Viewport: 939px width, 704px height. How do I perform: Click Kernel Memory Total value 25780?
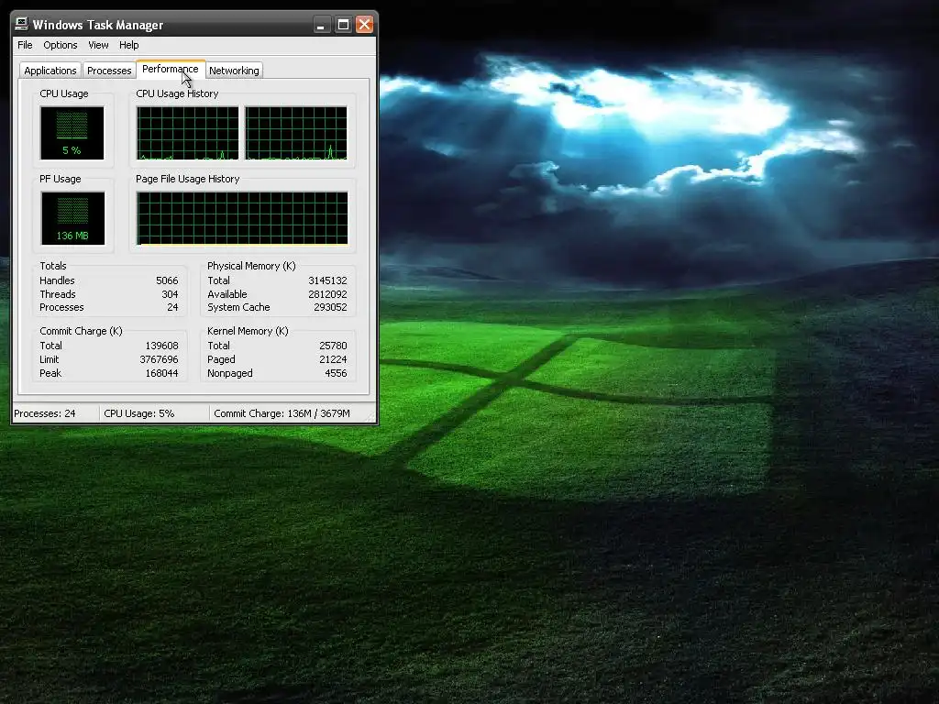pyautogui.click(x=333, y=346)
